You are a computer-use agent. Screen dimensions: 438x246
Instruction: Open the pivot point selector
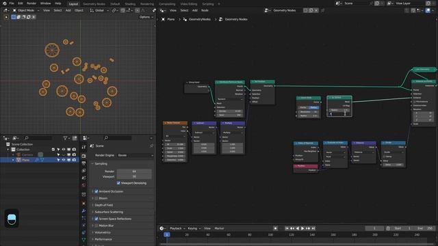pos(114,10)
